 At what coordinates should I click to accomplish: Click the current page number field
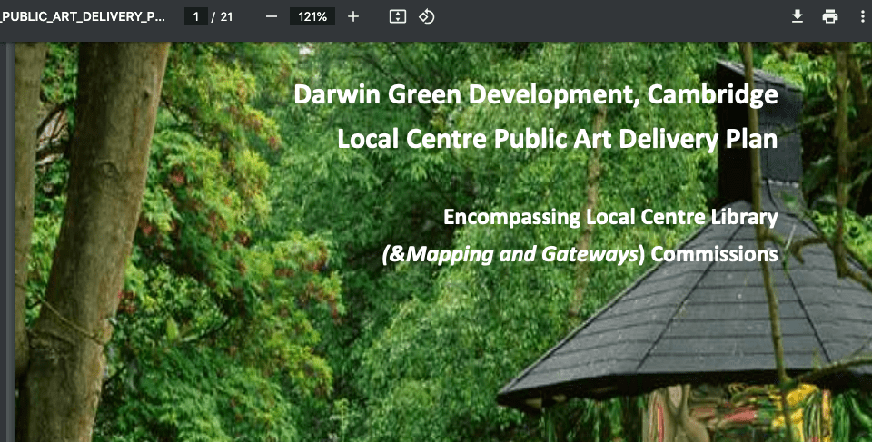click(195, 16)
